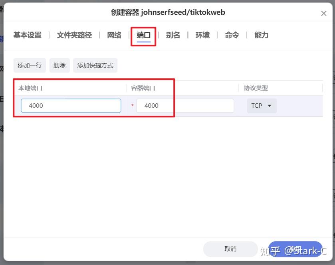This screenshot has height=265, width=335.
Task: Go to the 网络 tab
Action: (x=114, y=35)
